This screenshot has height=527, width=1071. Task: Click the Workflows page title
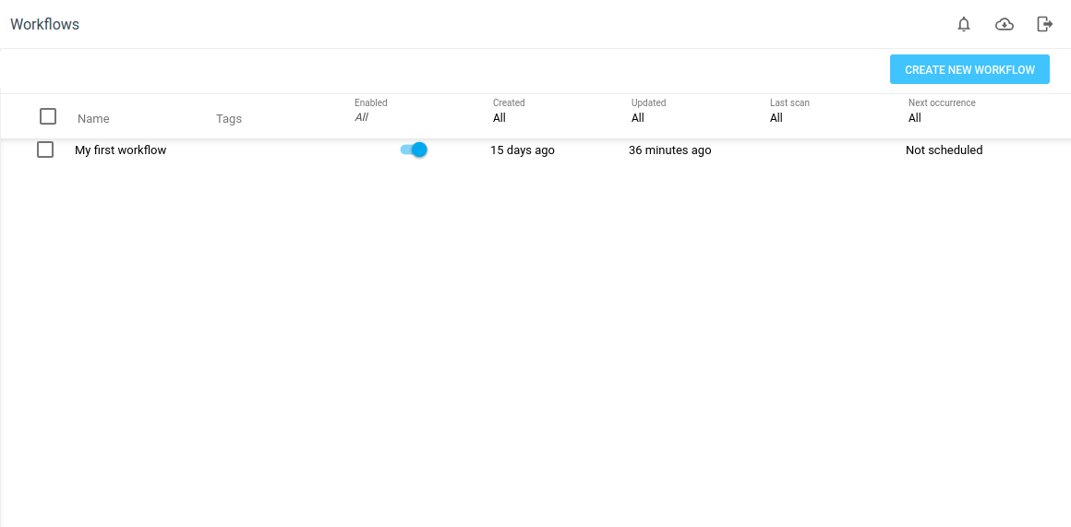[44, 24]
